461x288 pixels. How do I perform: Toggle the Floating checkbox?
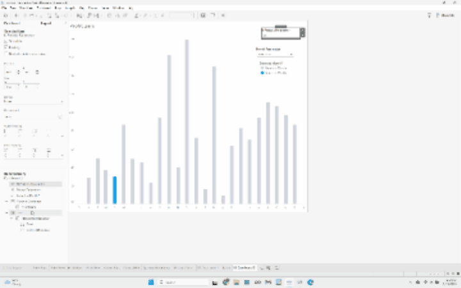point(6,47)
